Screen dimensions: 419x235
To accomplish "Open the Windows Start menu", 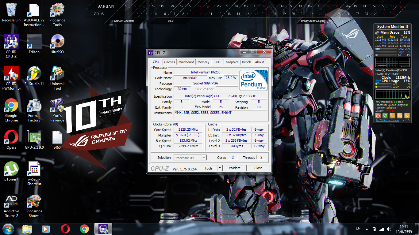I will 8,229.
